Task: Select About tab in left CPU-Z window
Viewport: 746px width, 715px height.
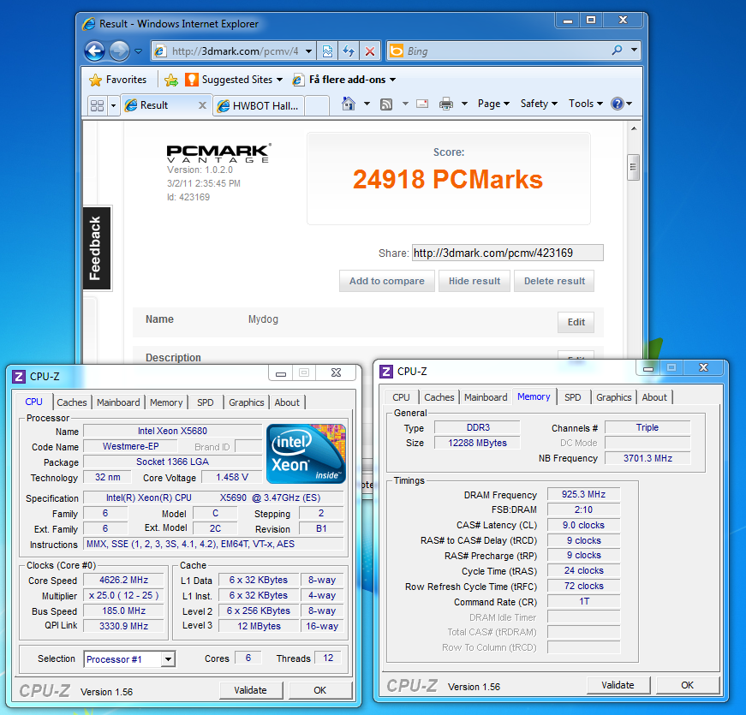Action: coord(288,402)
